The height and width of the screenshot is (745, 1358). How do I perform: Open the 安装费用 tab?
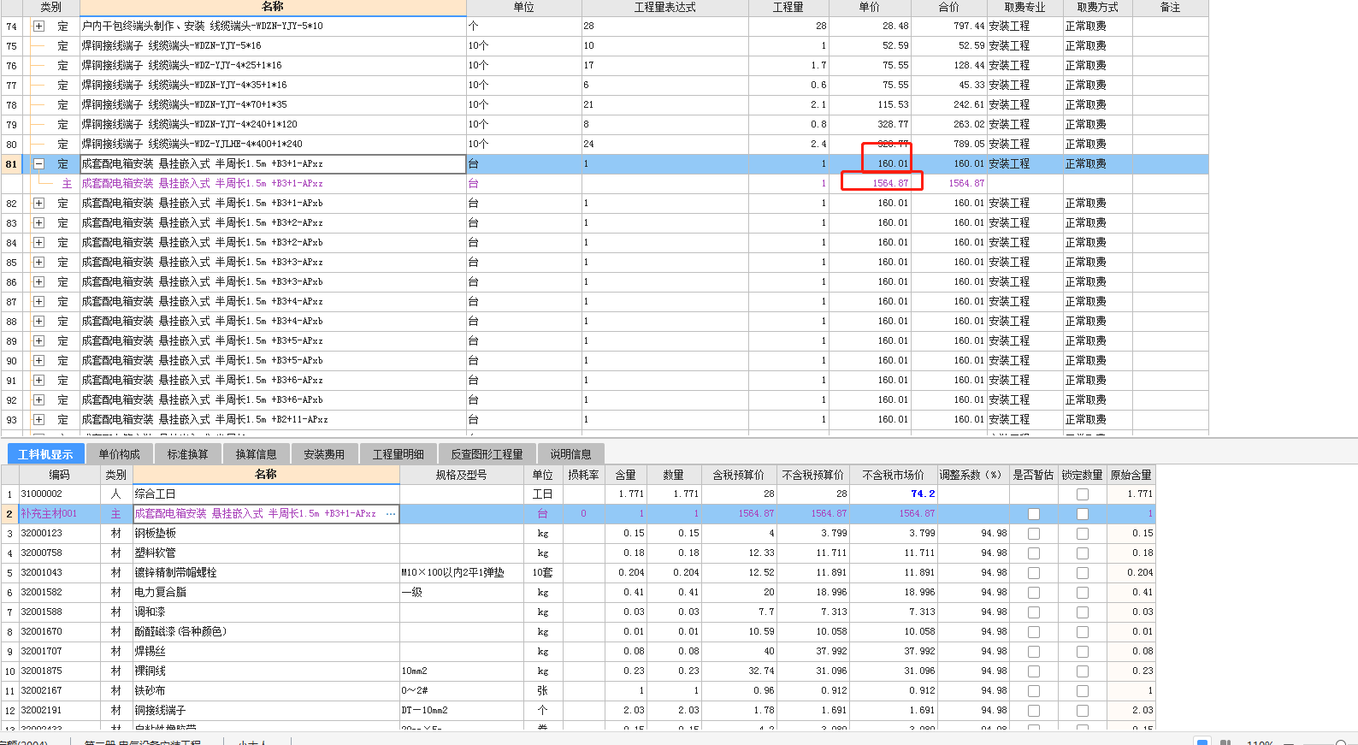(324, 454)
